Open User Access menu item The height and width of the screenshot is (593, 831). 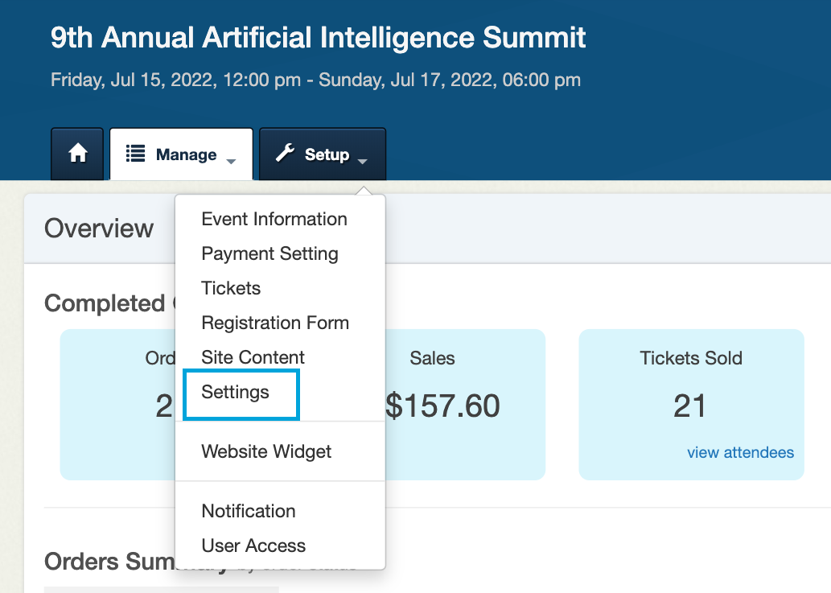253,546
